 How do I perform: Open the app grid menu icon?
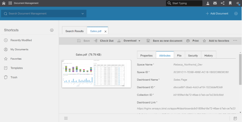point(10,3)
